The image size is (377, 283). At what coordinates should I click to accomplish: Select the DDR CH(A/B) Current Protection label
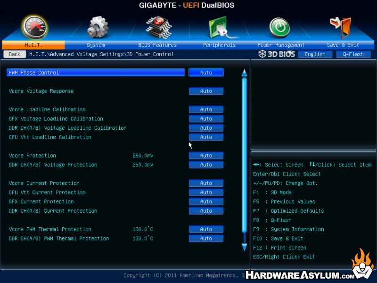click(x=53, y=211)
